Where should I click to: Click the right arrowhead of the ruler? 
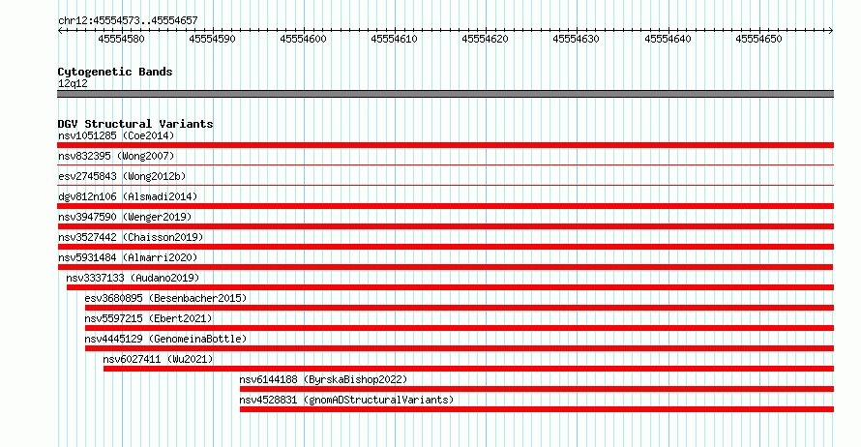click(831, 31)
